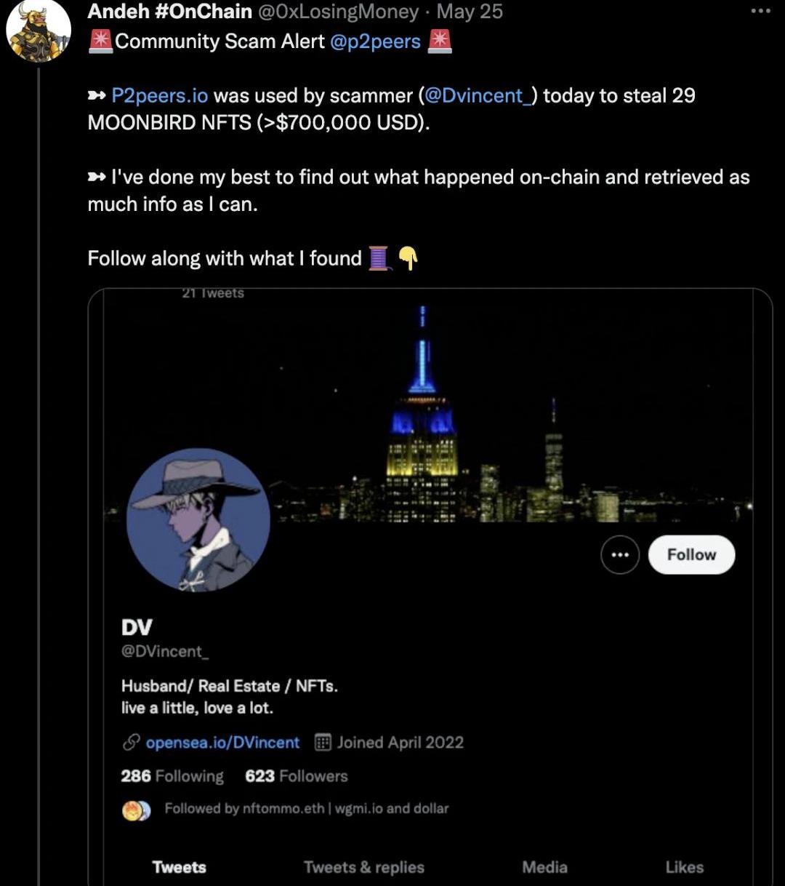This screenshot has width=785, height=886.
Task: Open the @p2peers mention link
Action: 375,41
